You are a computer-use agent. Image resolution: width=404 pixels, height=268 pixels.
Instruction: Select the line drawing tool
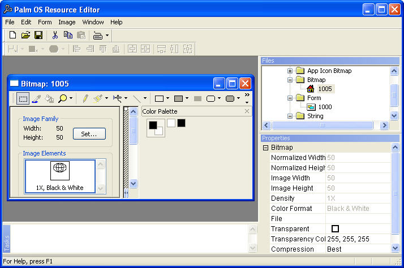point(136,98)
